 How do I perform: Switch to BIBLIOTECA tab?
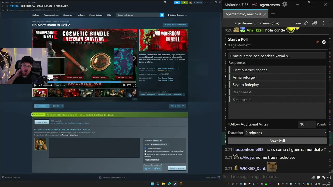(x=28, y=6)
